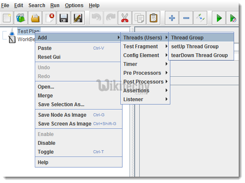
Task: Click the Start no pauses icon
Action: click(233, 18)
